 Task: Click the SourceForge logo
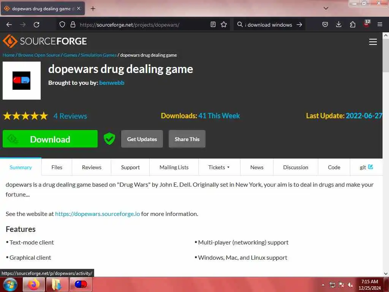[x=45, y=41]
